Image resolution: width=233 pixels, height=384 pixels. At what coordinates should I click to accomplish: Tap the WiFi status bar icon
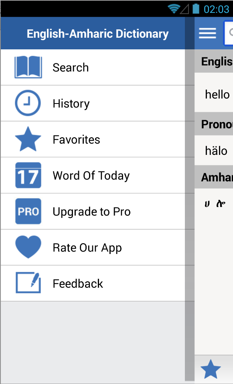tap(174, 9)
